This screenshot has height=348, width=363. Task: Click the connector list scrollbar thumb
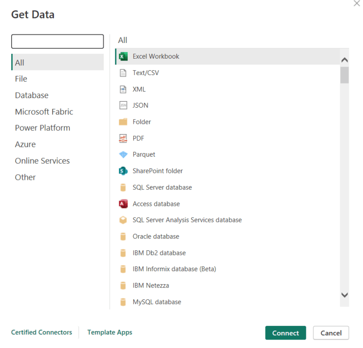(x=345, y=75)
